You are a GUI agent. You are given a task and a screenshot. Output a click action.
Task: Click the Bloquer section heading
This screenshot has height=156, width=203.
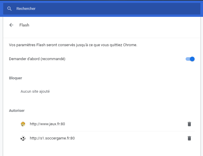(16, 78)
